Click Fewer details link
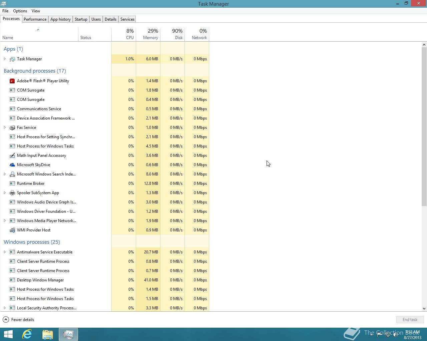 point(23,320)
